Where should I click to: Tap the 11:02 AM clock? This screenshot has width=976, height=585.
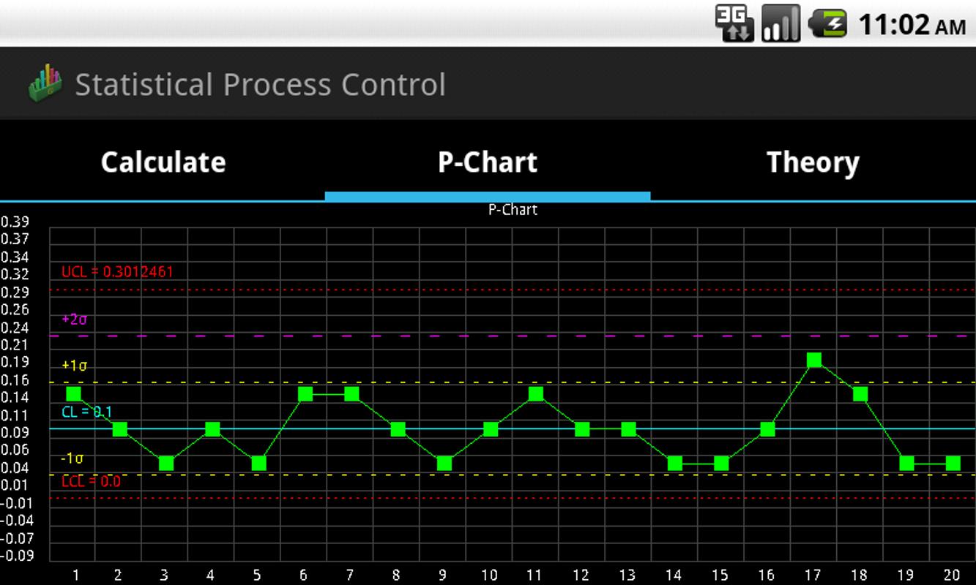(912, 26)
